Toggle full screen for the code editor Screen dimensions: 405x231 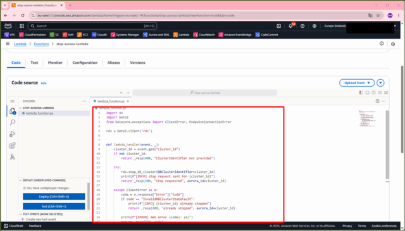386,92
